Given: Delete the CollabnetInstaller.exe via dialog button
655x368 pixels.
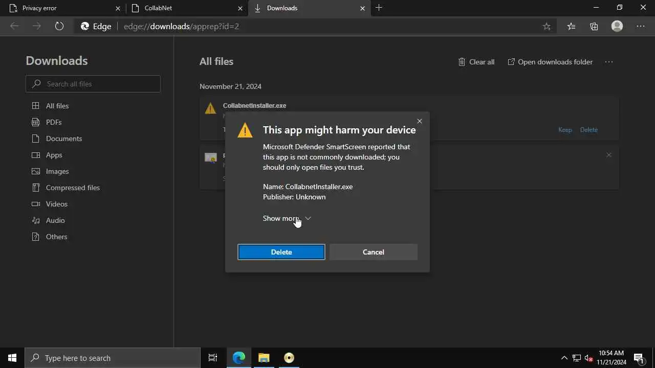Looking at the screenshot, I should tap(281, 252).
